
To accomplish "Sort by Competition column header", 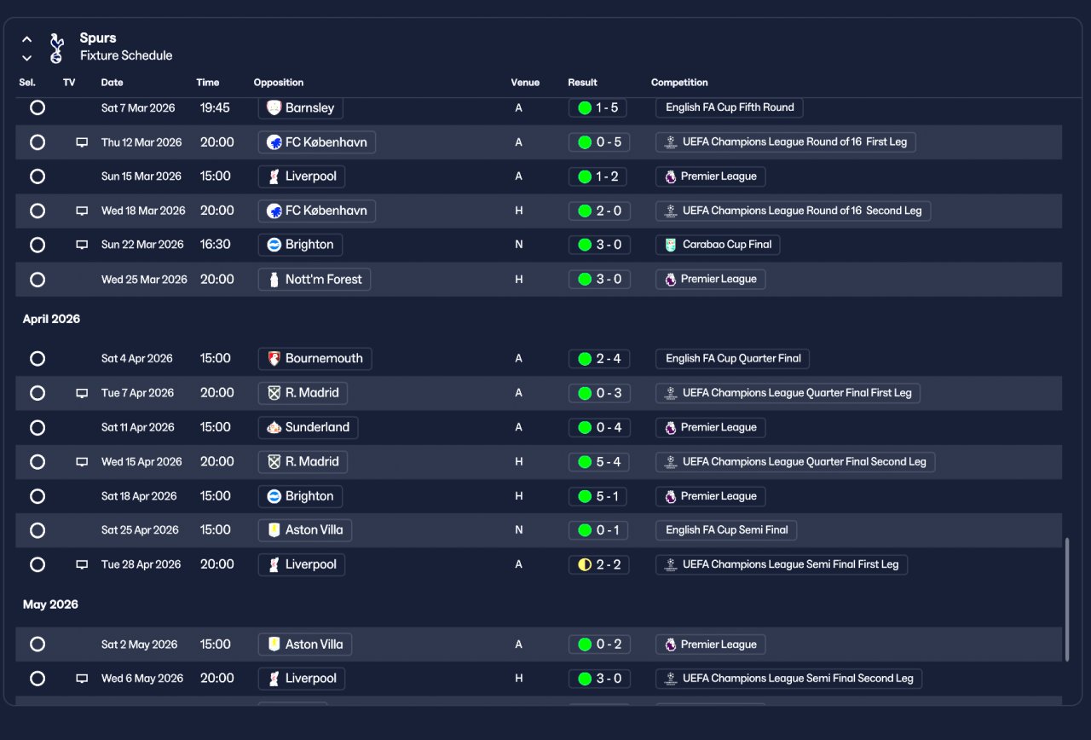I will click(679, 83).
